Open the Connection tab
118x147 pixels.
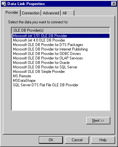[31, 13]
